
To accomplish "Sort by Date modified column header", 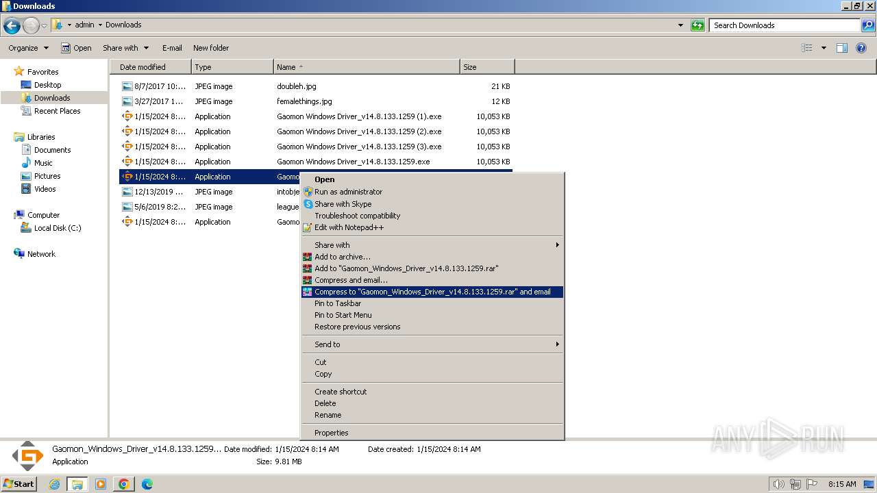I will 151,67.
